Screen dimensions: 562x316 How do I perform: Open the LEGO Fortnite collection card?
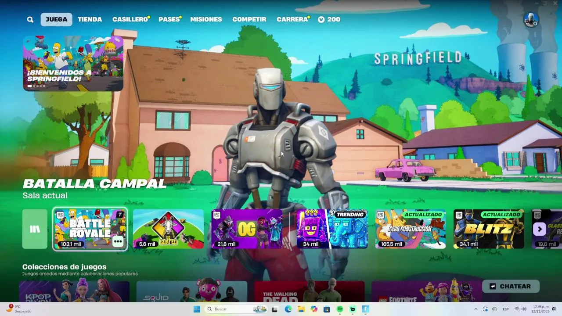click(x=427, y=291)
